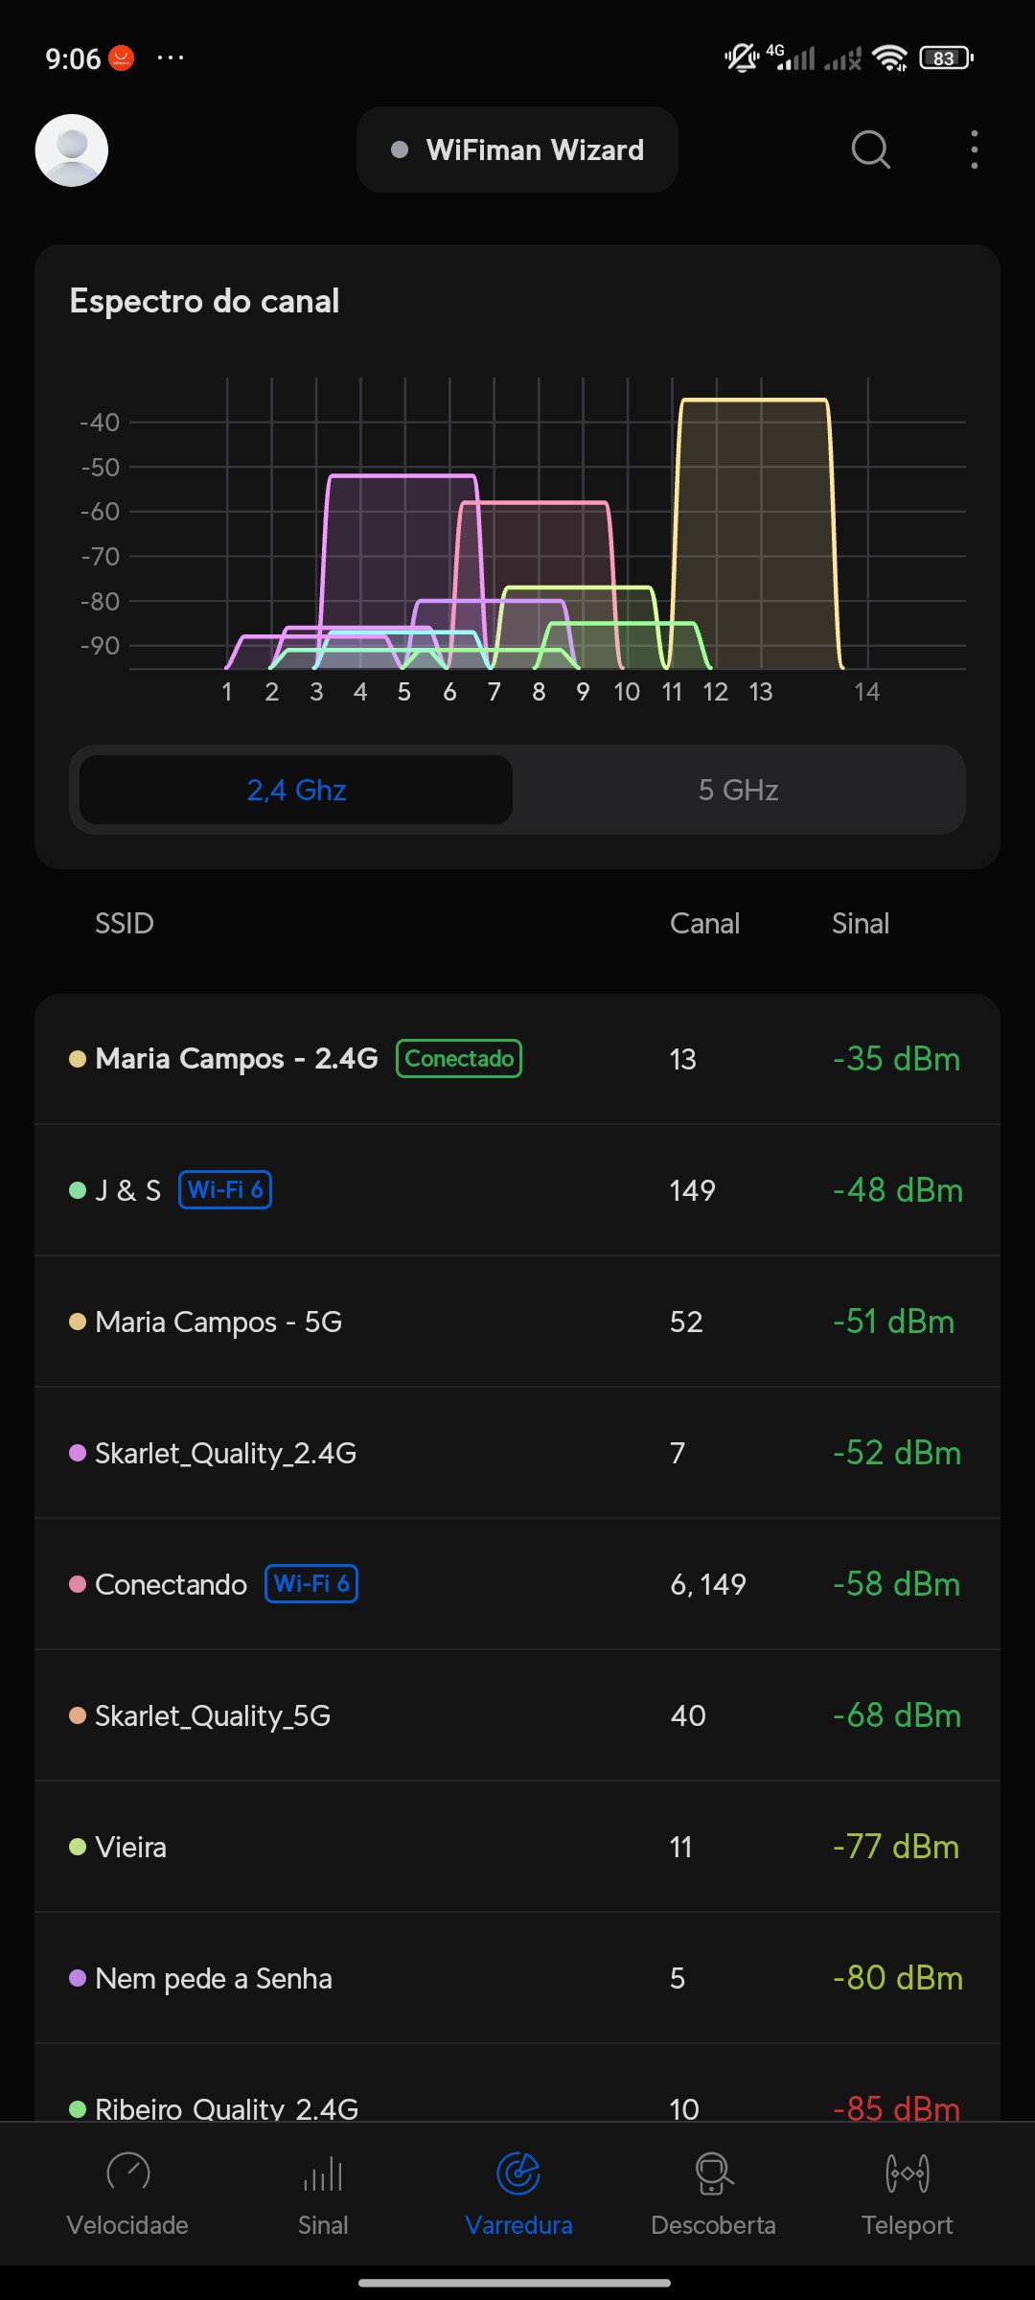Tap the Wi-Fi 6 badge beside Conectando
Image resolution: width=1035 pixels, height=2300 pixels.
point(310,1584)
